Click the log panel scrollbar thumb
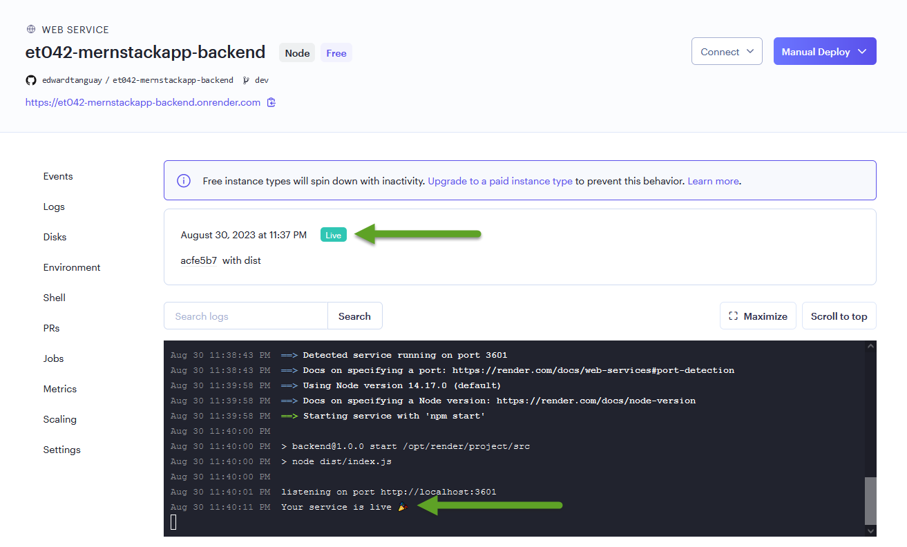Screen dimensions: 907x547 coord(870,501)
